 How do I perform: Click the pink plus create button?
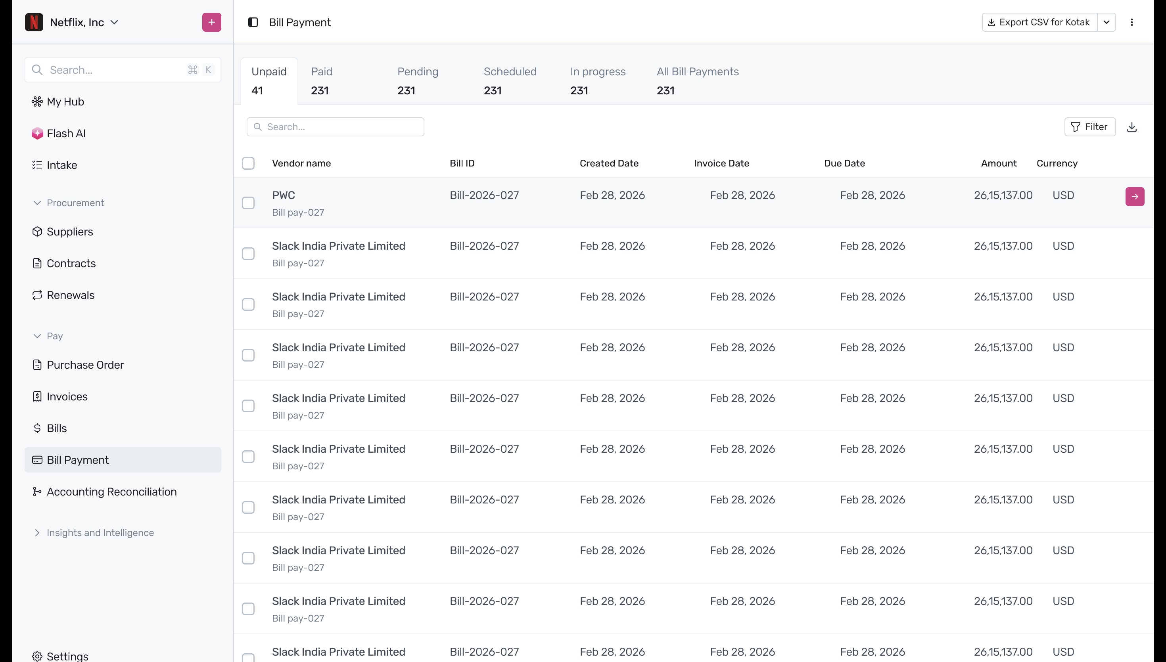pos(211,22)
